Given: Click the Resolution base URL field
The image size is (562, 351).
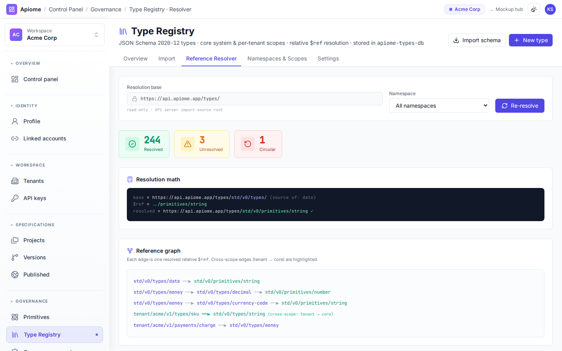Looking at the screenshot, I should (255, 99).
